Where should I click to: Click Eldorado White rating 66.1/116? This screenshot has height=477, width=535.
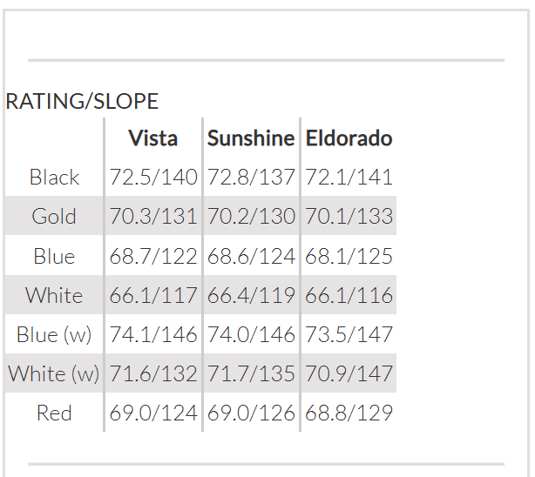349,296
